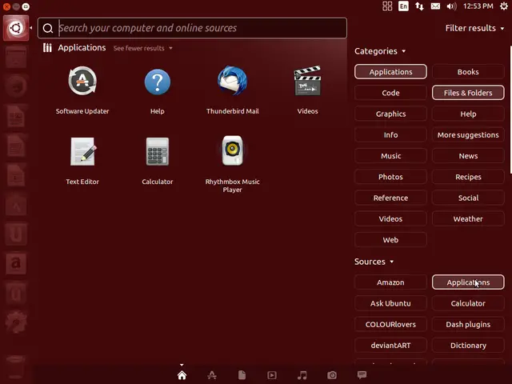Toggle the Web category filter
Viewport: 512px width, 384px height.
pyautogui.click(x=390, y=240)
